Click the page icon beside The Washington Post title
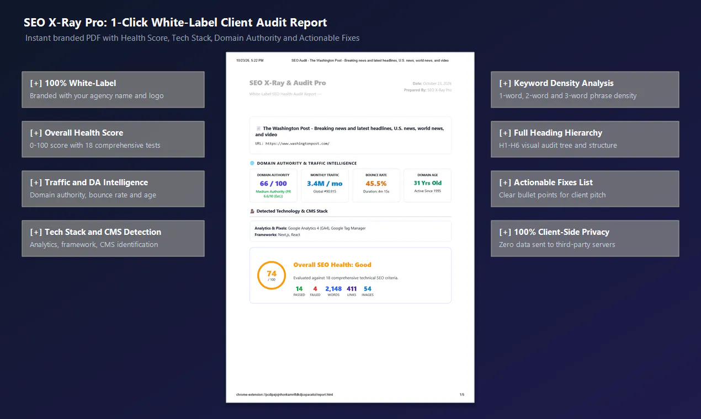The height and width of the screenshot is (419, 701). click(x=258, y=128)
